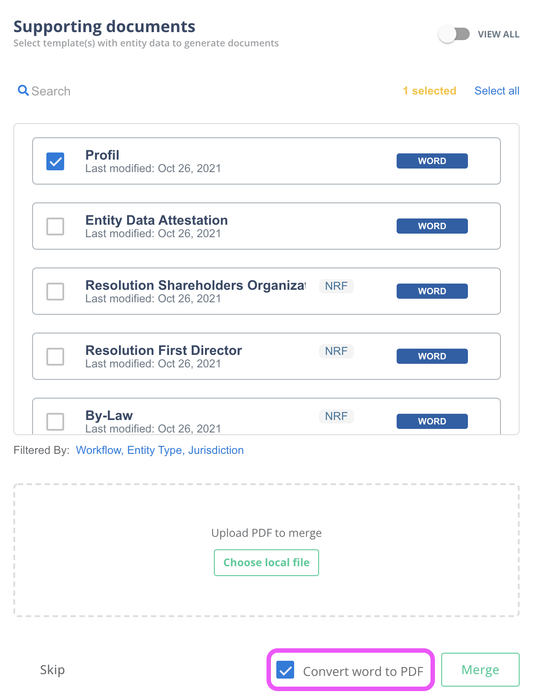Click Select all link

(496, 91)
